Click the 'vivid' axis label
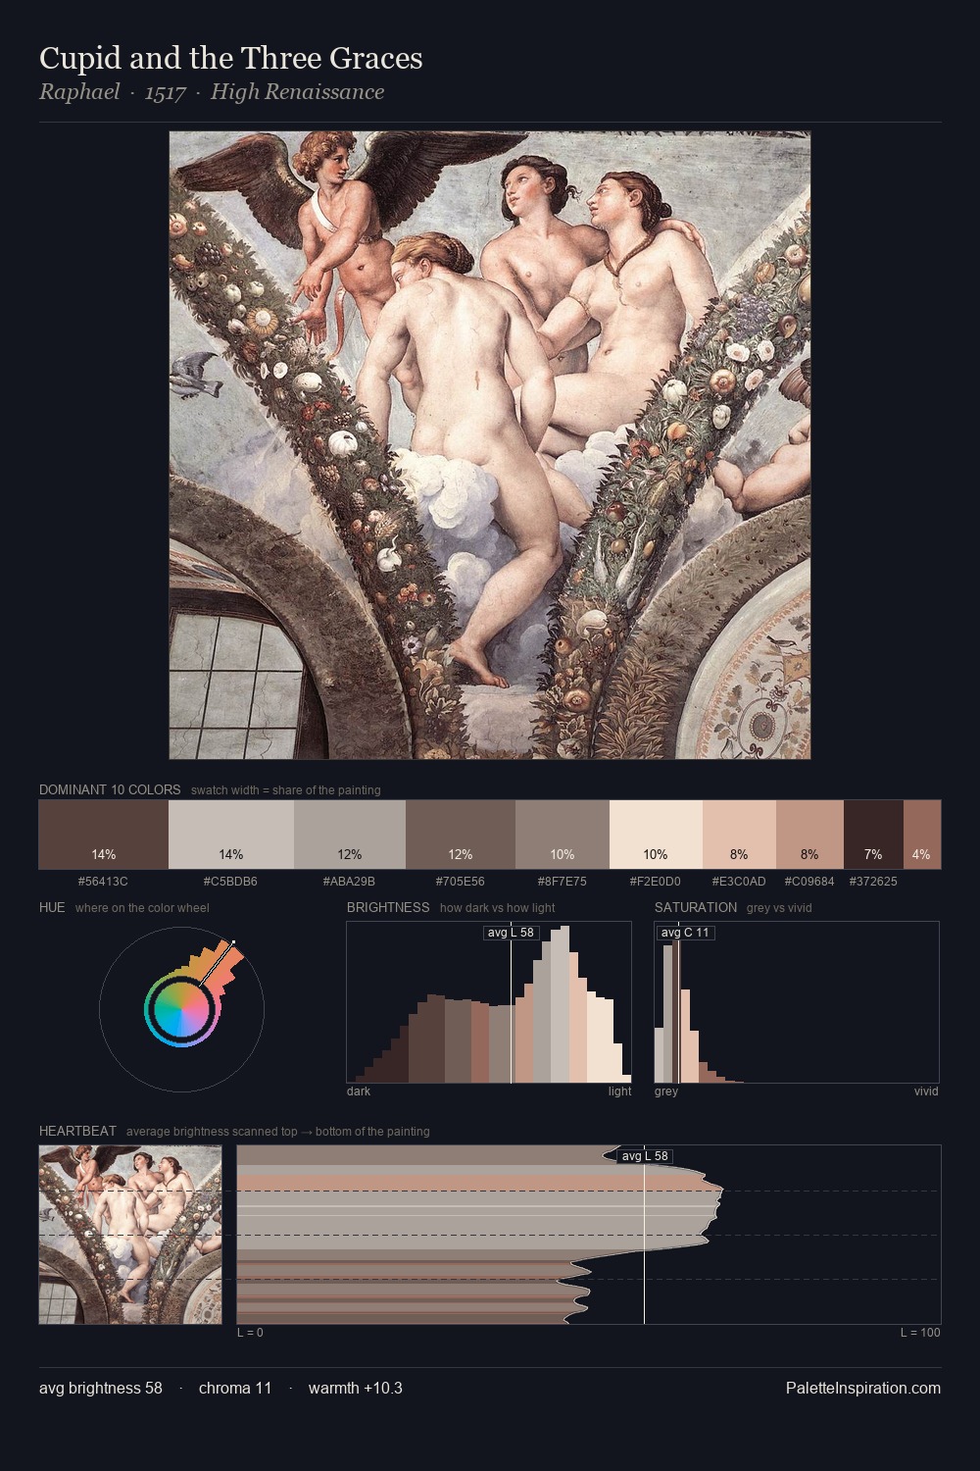The image size is (980, 1471). [926, 1091]
